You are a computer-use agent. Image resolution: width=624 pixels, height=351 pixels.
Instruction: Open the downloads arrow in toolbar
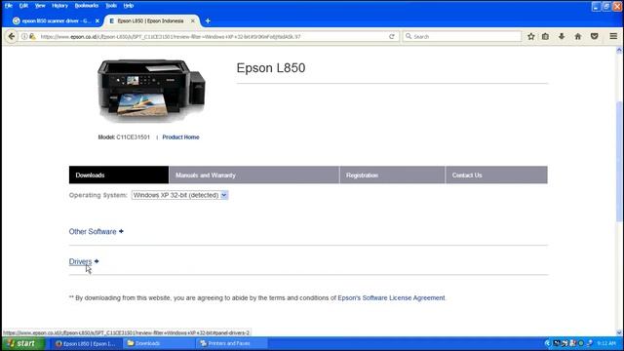pos(562,36)
